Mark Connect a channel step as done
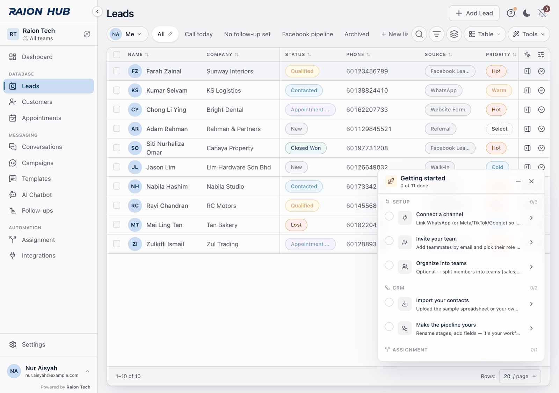Viewport: 559px width, 393px height. click(389, 216)
